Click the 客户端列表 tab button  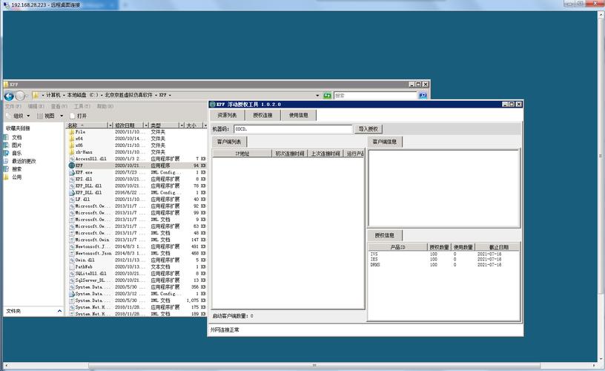[229, 142]
